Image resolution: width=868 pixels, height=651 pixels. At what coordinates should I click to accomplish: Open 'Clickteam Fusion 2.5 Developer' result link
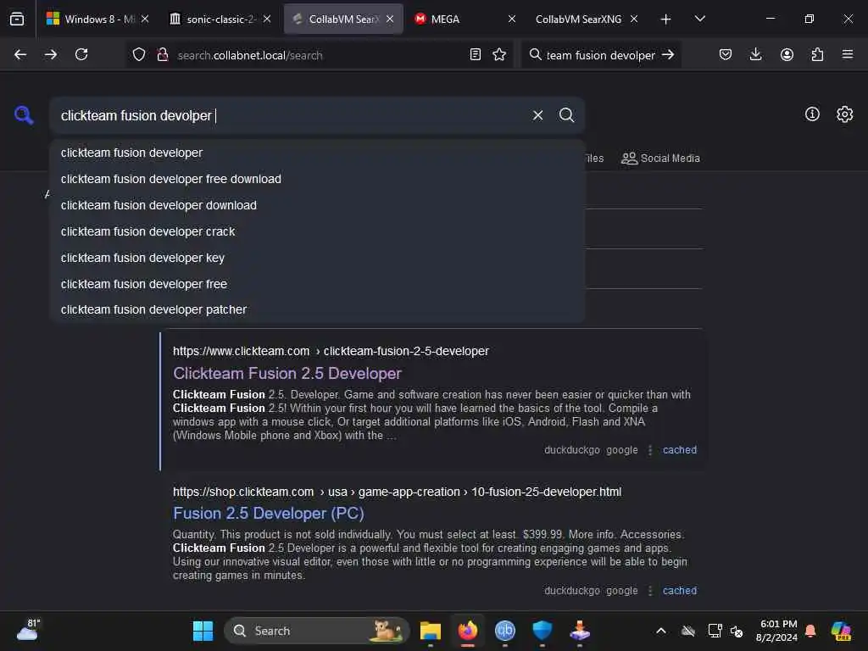pyautogui.click(x=287, y=373)
